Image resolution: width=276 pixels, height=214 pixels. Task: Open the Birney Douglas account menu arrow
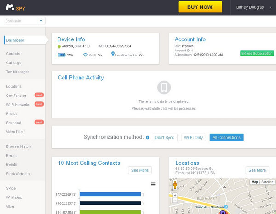click(x=271, y=7)
